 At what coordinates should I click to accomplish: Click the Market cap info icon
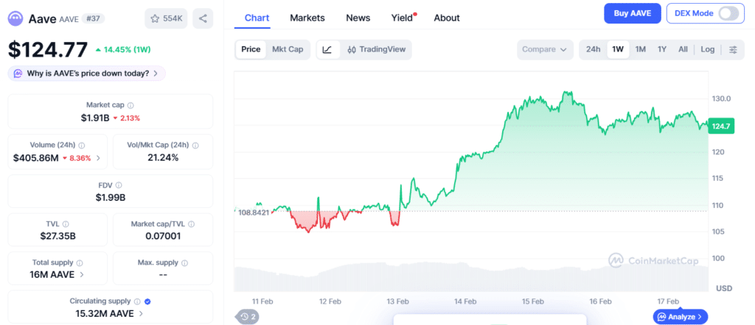coord(131,105)
